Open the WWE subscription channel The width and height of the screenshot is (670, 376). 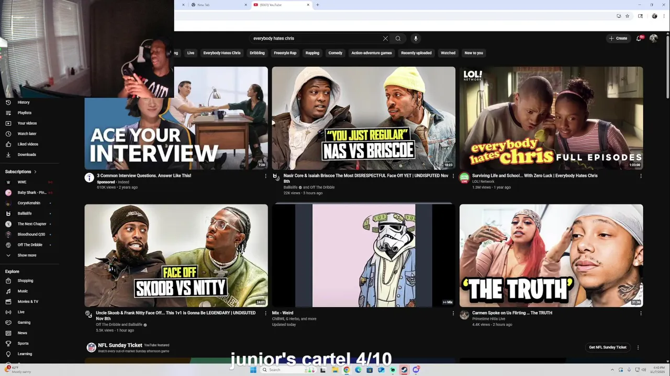[22, 182]
